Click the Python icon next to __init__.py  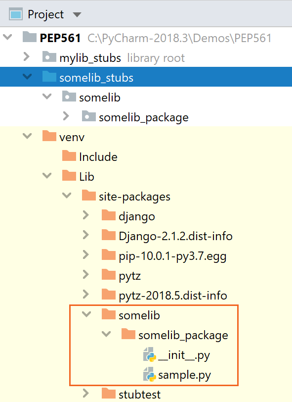(x=151, y=354)
